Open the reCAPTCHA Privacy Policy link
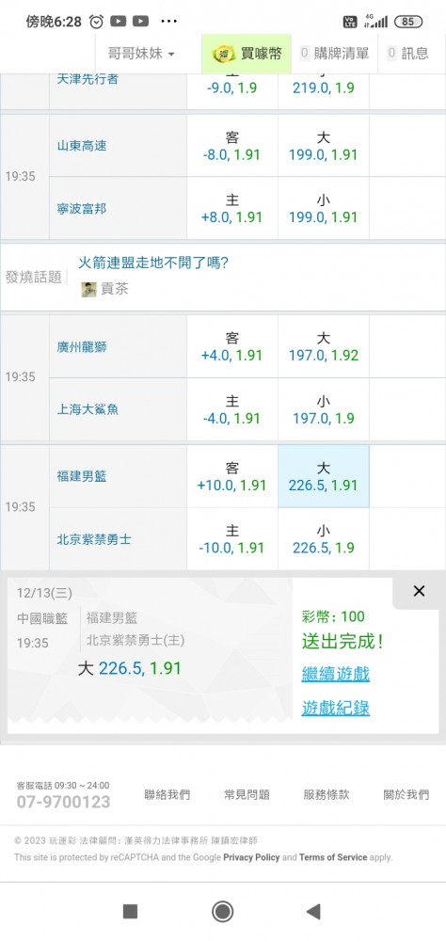The width and height of the screenshot is (446, 941). pyautogui.click(x=251, y=857)
